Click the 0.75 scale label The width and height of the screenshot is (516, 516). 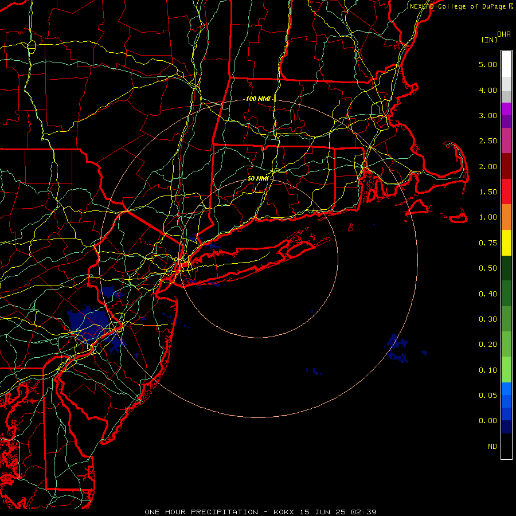[488, 243]
